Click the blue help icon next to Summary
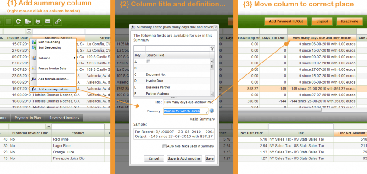 (211, 111)
